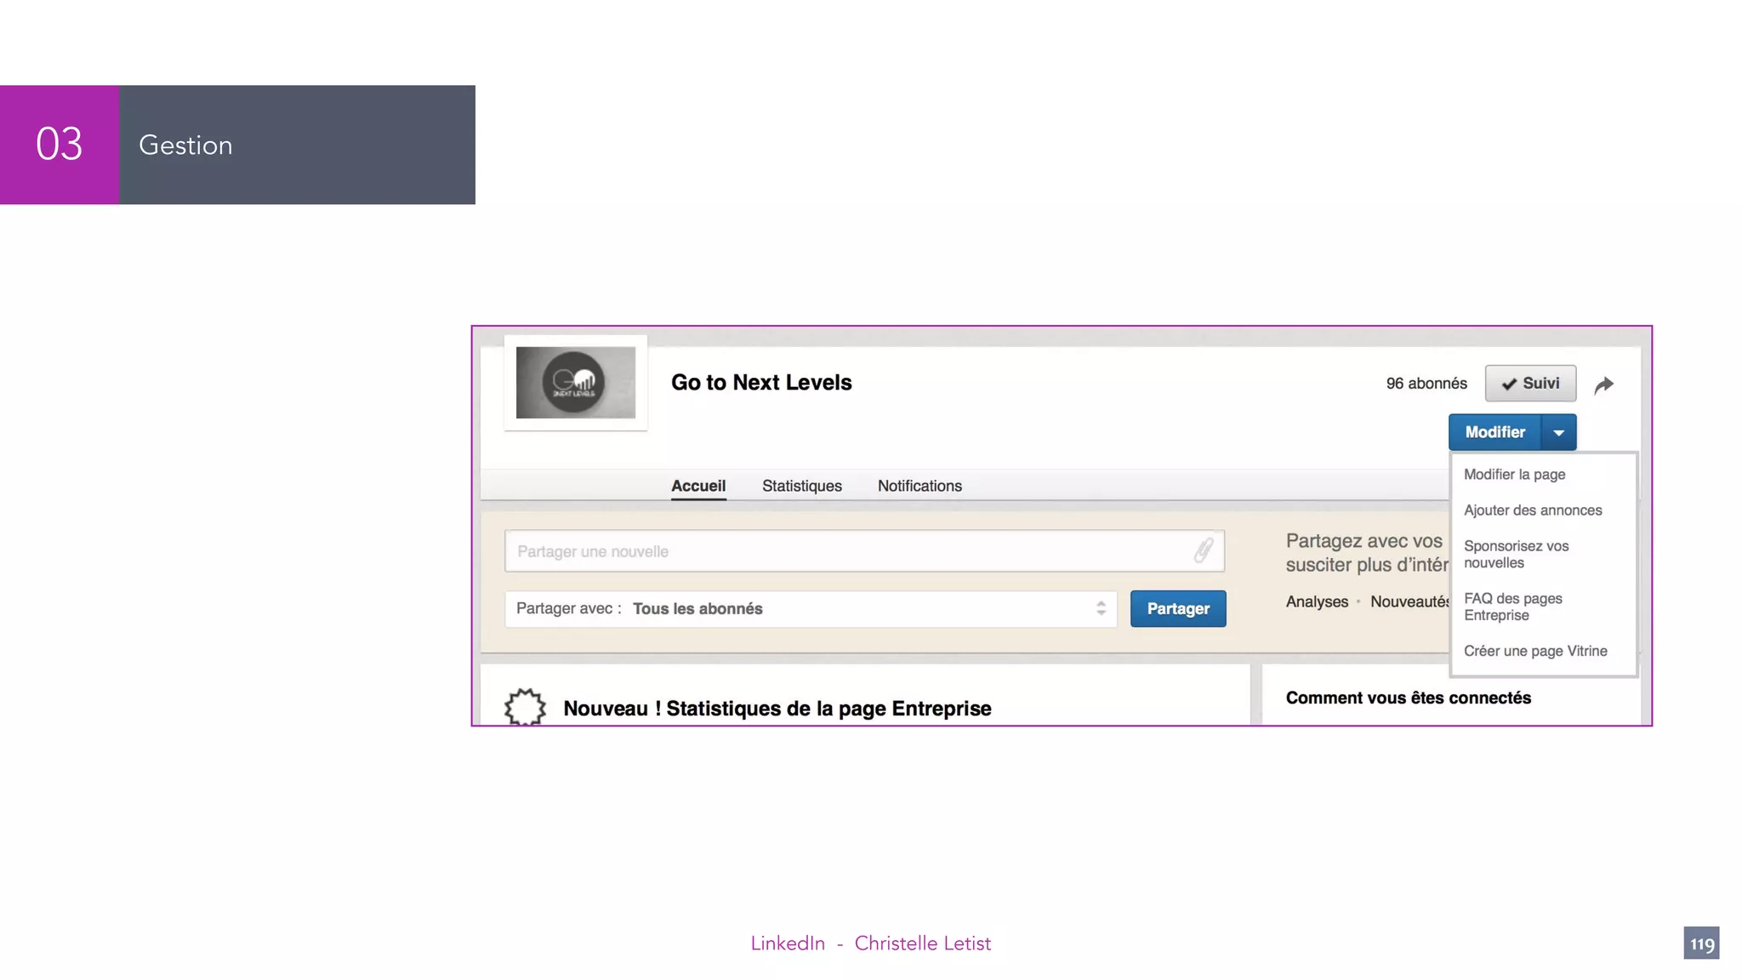1742x980 pixels.
Task: Select Ajouter des annonces menu entry
Action: pos(1533,510)
